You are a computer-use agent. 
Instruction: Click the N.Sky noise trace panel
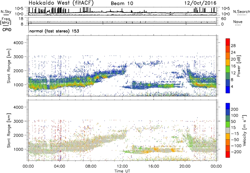click(x=122, y=11)
